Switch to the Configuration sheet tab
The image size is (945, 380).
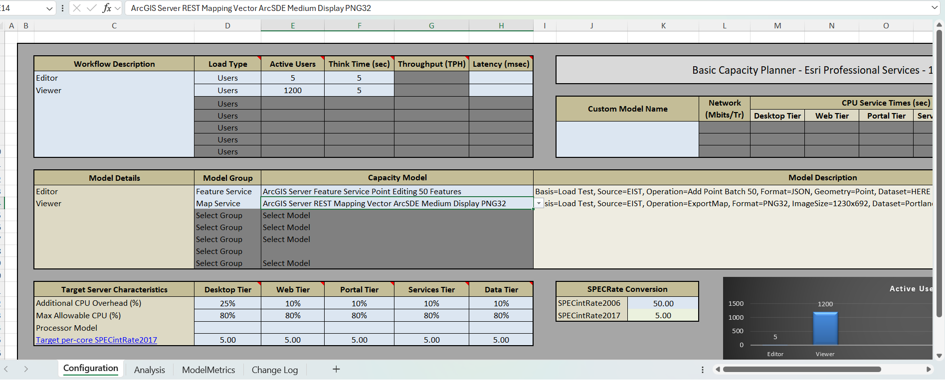pyautogui.click(x=91, y=369)
